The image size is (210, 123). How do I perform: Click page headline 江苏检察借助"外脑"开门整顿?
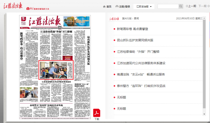[x=56, y=32]
